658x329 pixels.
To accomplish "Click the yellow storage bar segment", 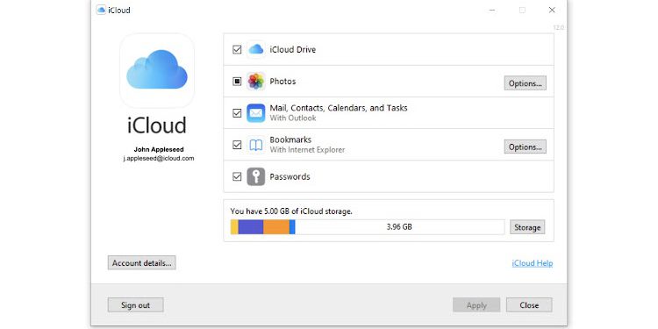I will [x=234, y=227].
